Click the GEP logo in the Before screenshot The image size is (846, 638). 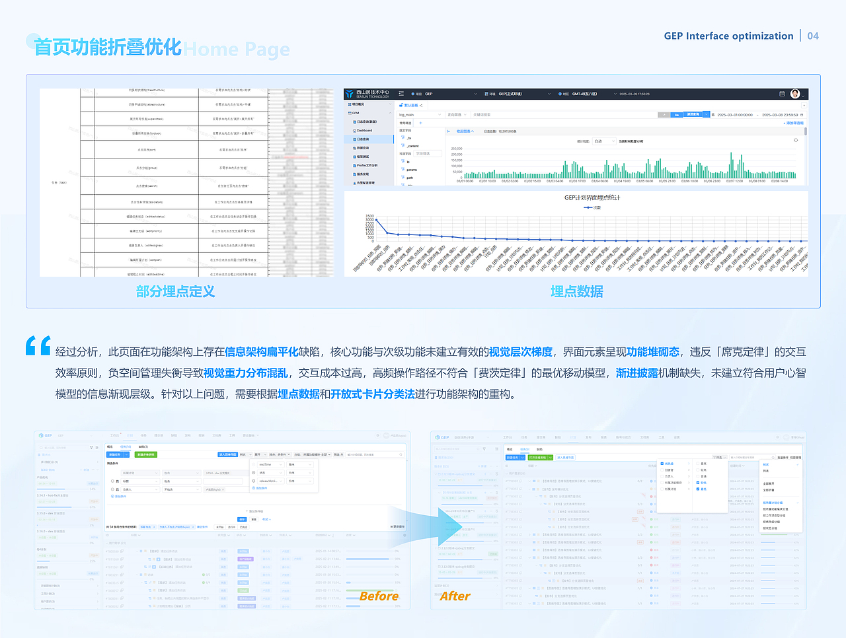point(45,435)
